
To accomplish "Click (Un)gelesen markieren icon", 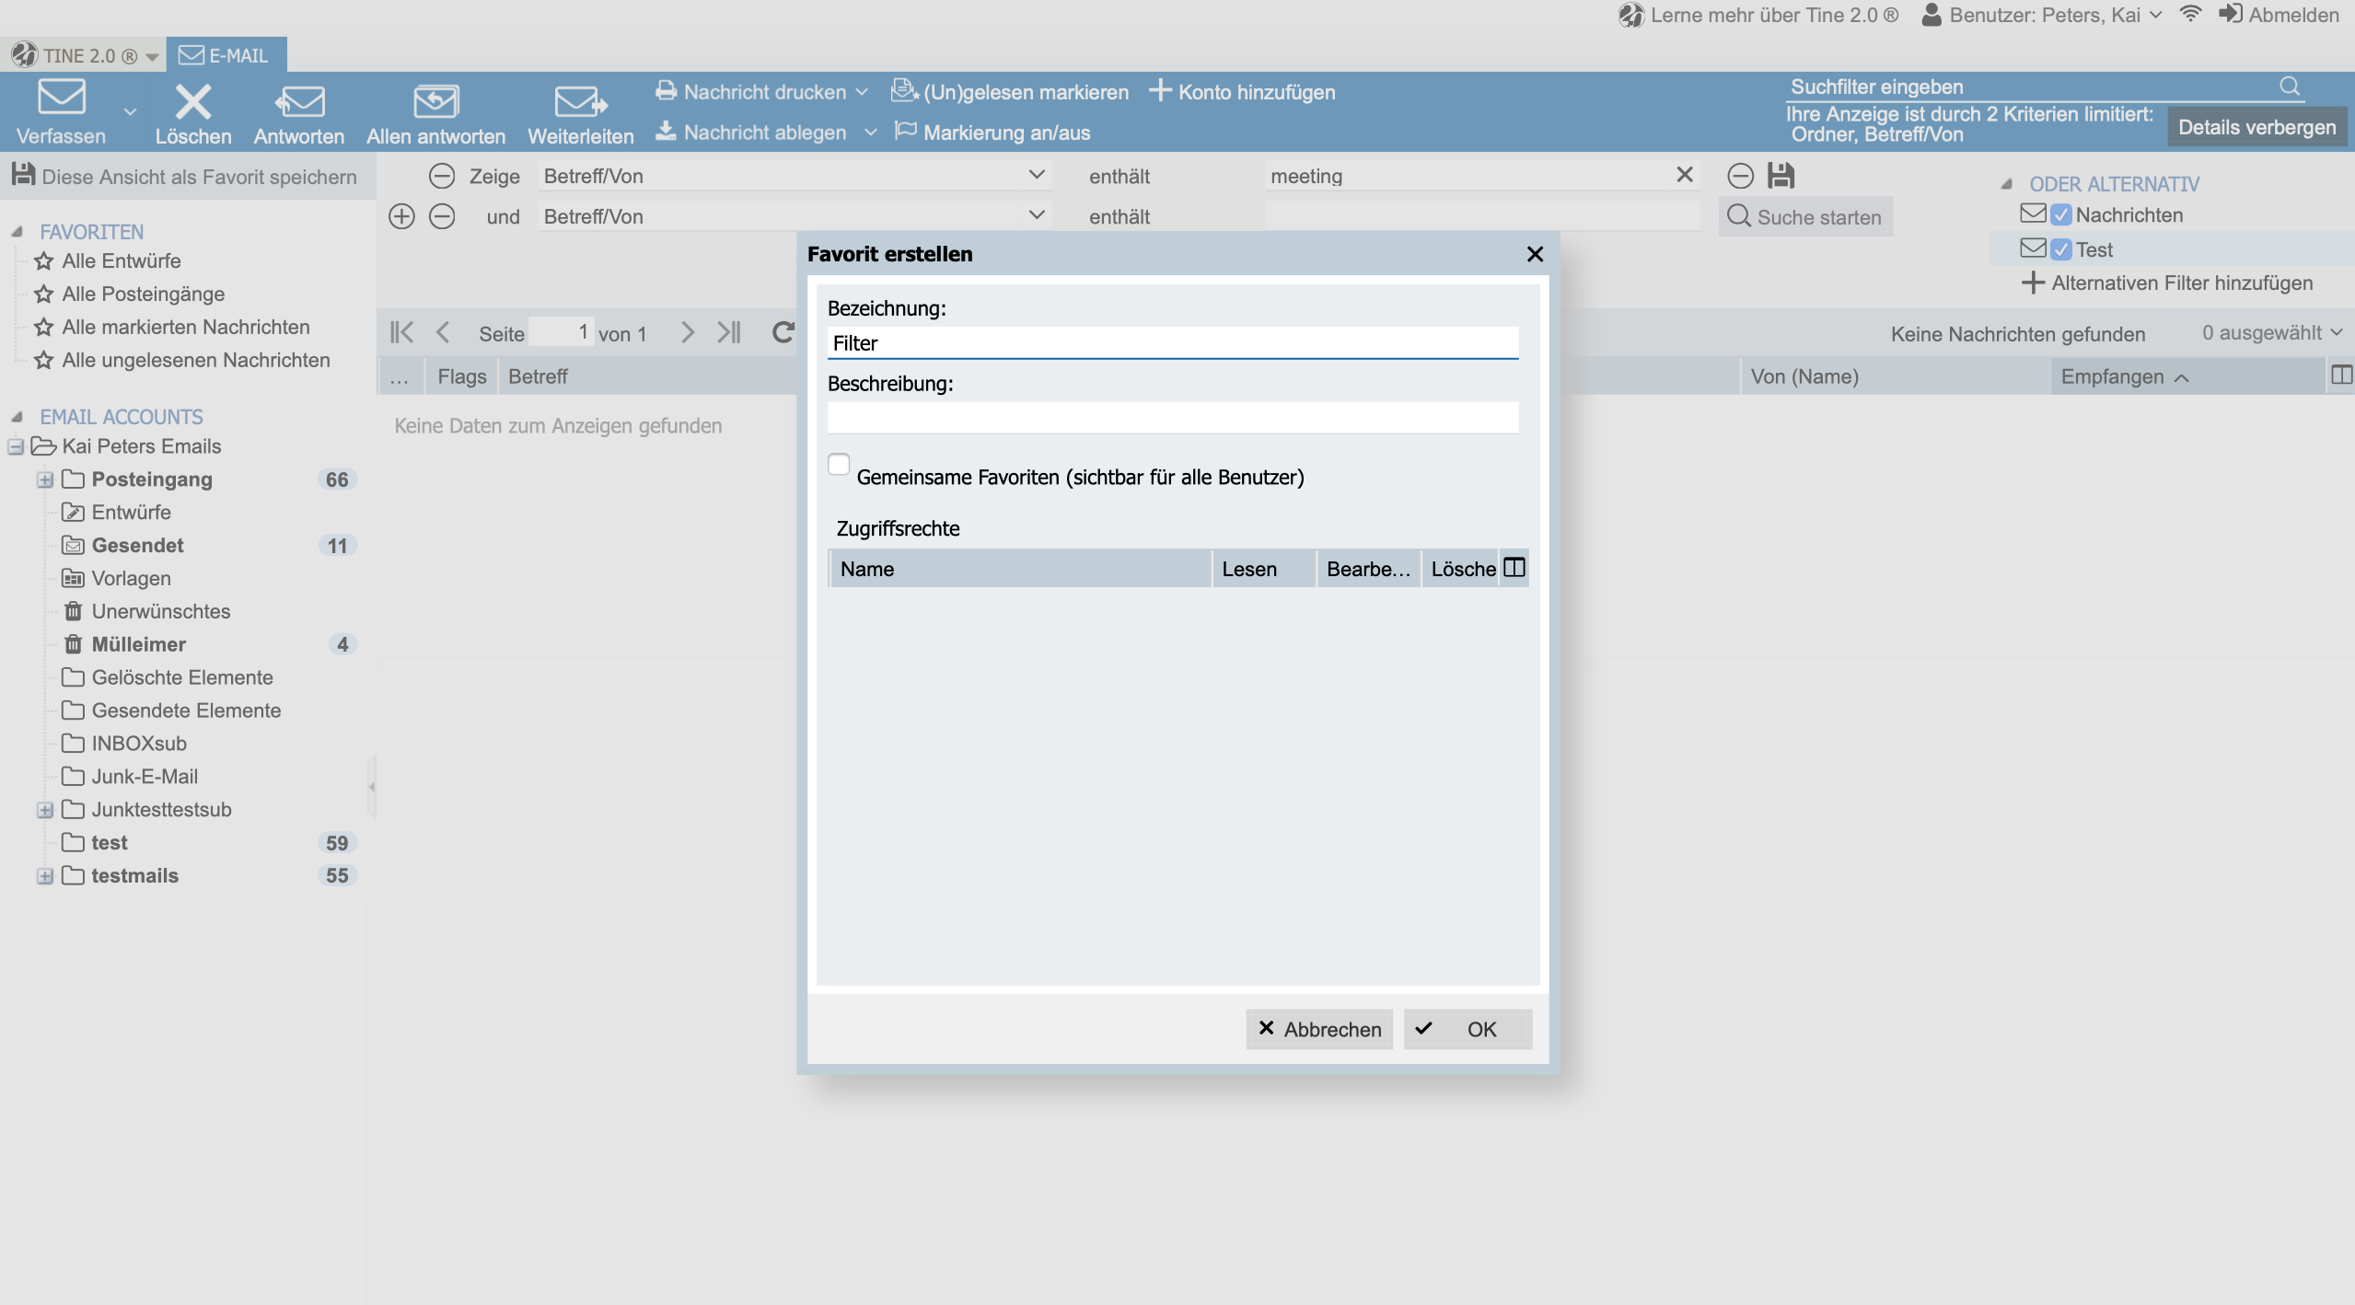I will [x=905, y=91].
